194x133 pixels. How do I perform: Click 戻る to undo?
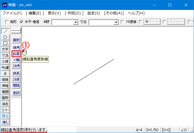point(5,116)
